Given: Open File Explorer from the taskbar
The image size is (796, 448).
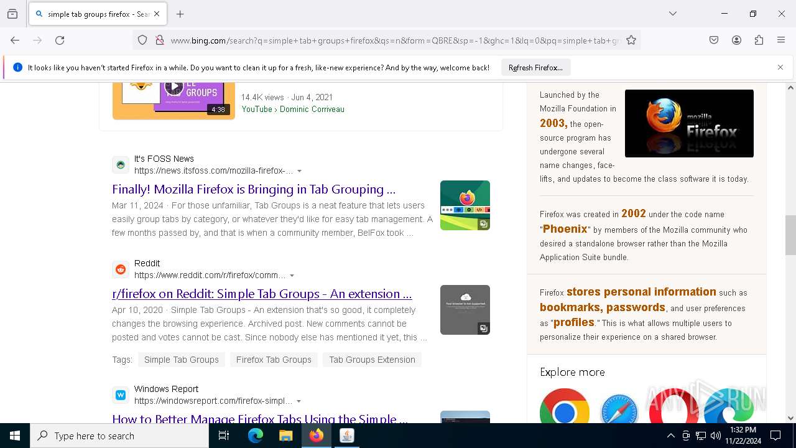Looking at the screenshot, I should point(285,436).
